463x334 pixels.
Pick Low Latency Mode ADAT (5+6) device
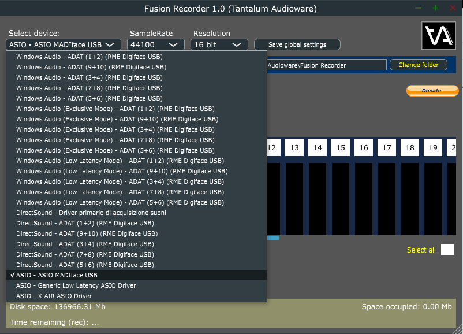coord(136,202)
